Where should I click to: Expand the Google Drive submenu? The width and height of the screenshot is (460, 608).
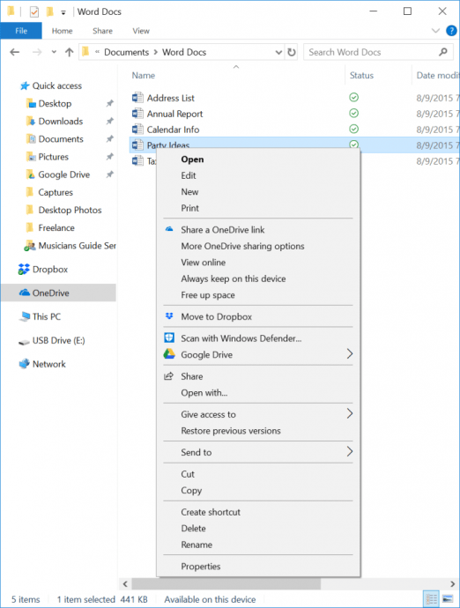tap(350, 354)
